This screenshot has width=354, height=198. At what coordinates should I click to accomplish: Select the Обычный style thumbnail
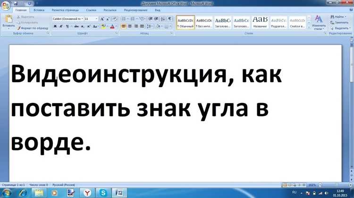[x=185, y=23]
